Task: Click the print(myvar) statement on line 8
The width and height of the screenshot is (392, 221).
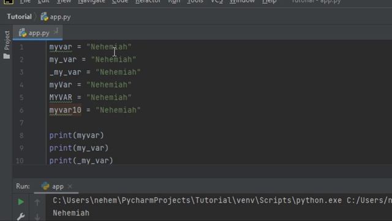Action: [76, 135]
